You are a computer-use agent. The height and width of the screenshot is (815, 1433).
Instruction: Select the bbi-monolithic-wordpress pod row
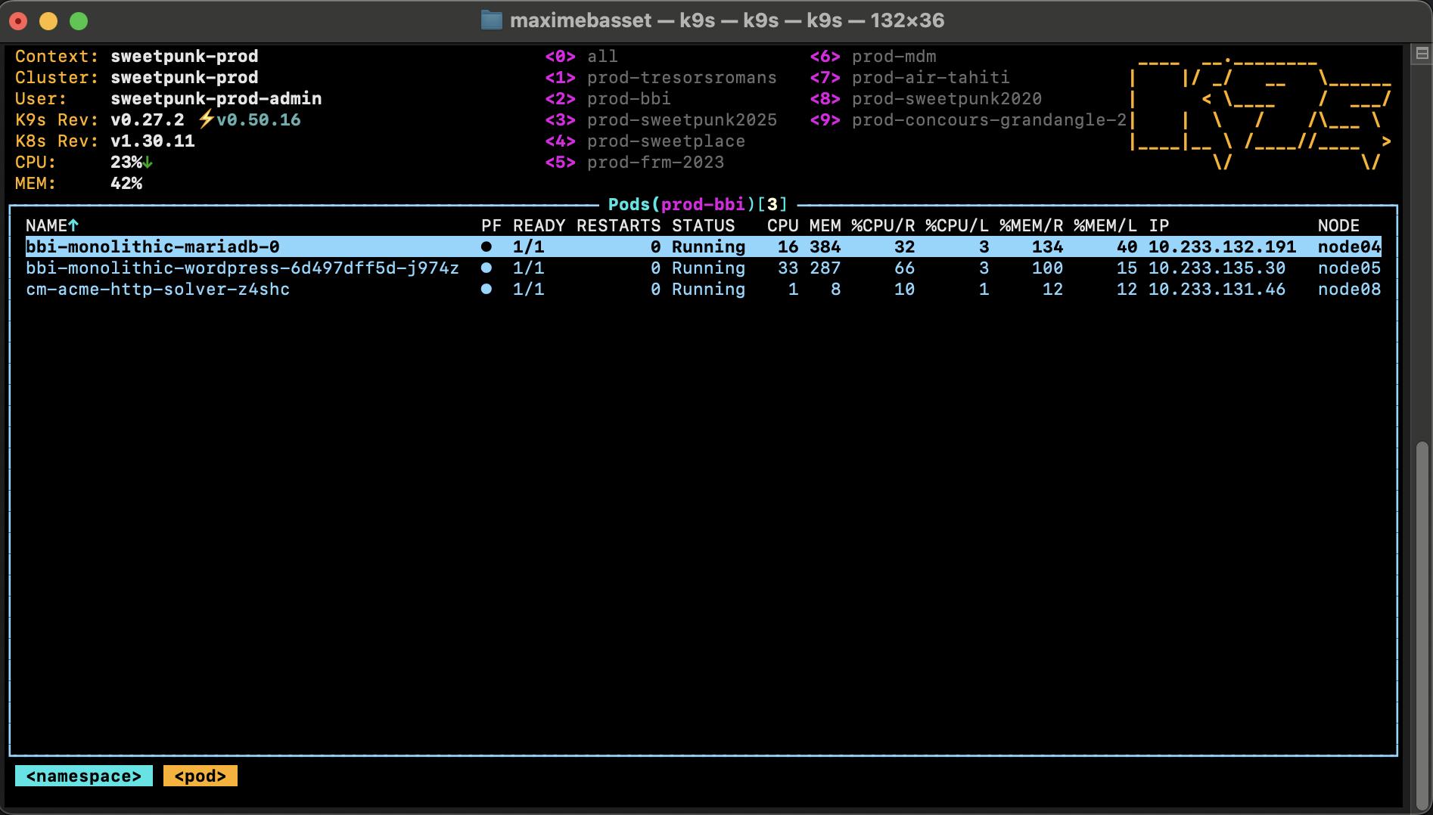[x=242, y=268]
